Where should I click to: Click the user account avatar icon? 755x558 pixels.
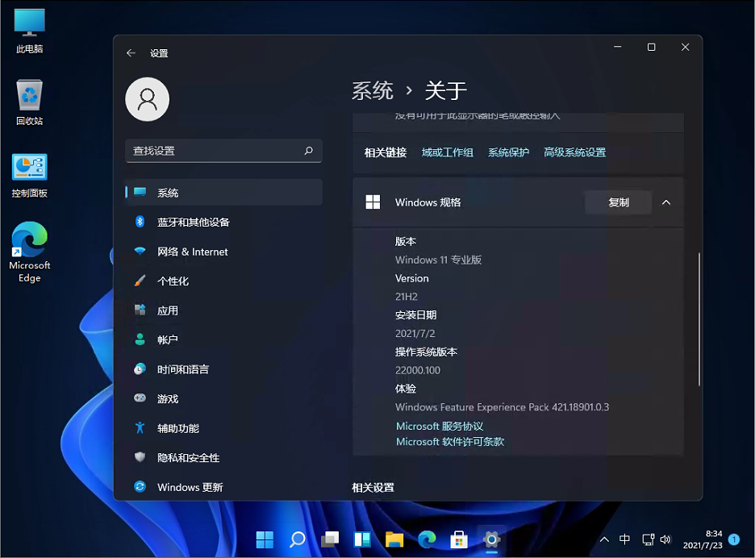pos(147,98)
